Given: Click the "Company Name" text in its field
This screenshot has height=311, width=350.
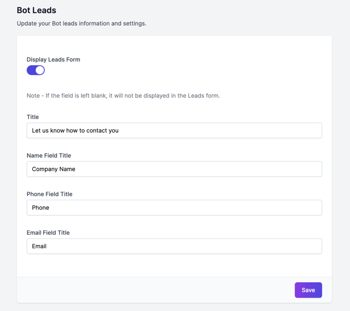Looking at the screenshot, I should [53, 169].
